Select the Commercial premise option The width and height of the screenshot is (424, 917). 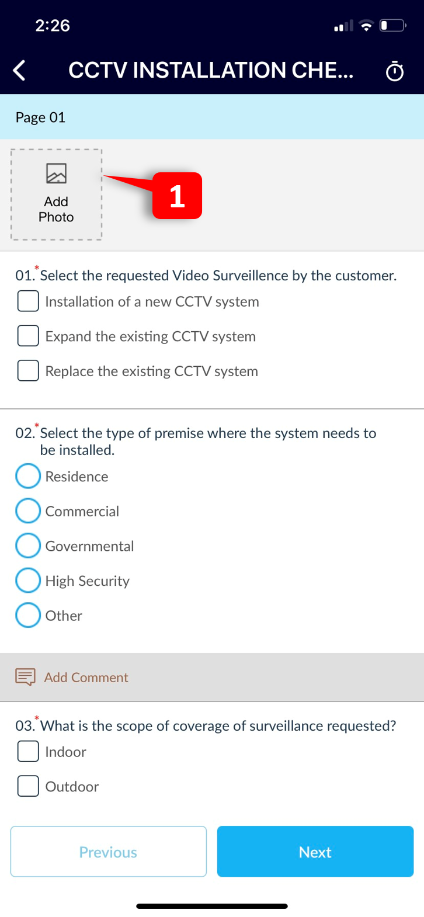(28, 511)
